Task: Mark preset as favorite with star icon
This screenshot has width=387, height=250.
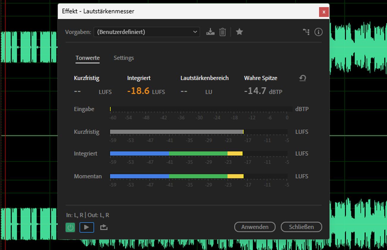Action: pyautogui.click(x=239, y=32)
